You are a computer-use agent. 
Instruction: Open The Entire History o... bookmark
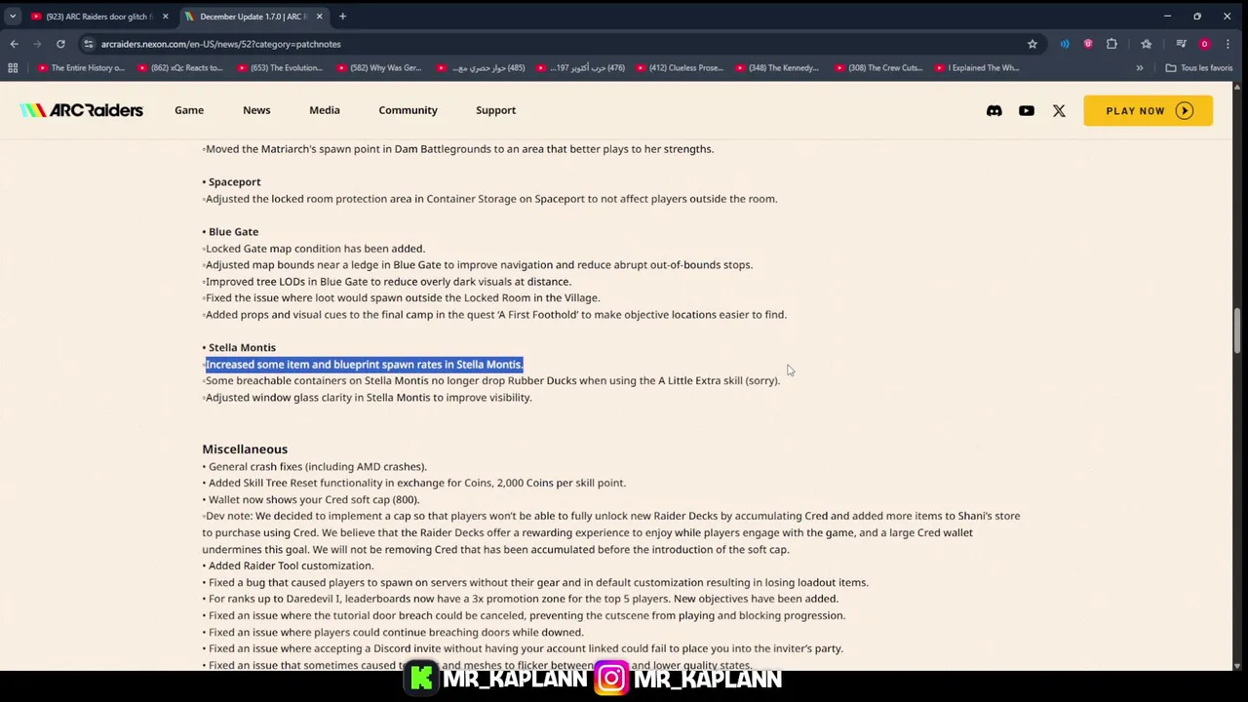tap(81, 68)
